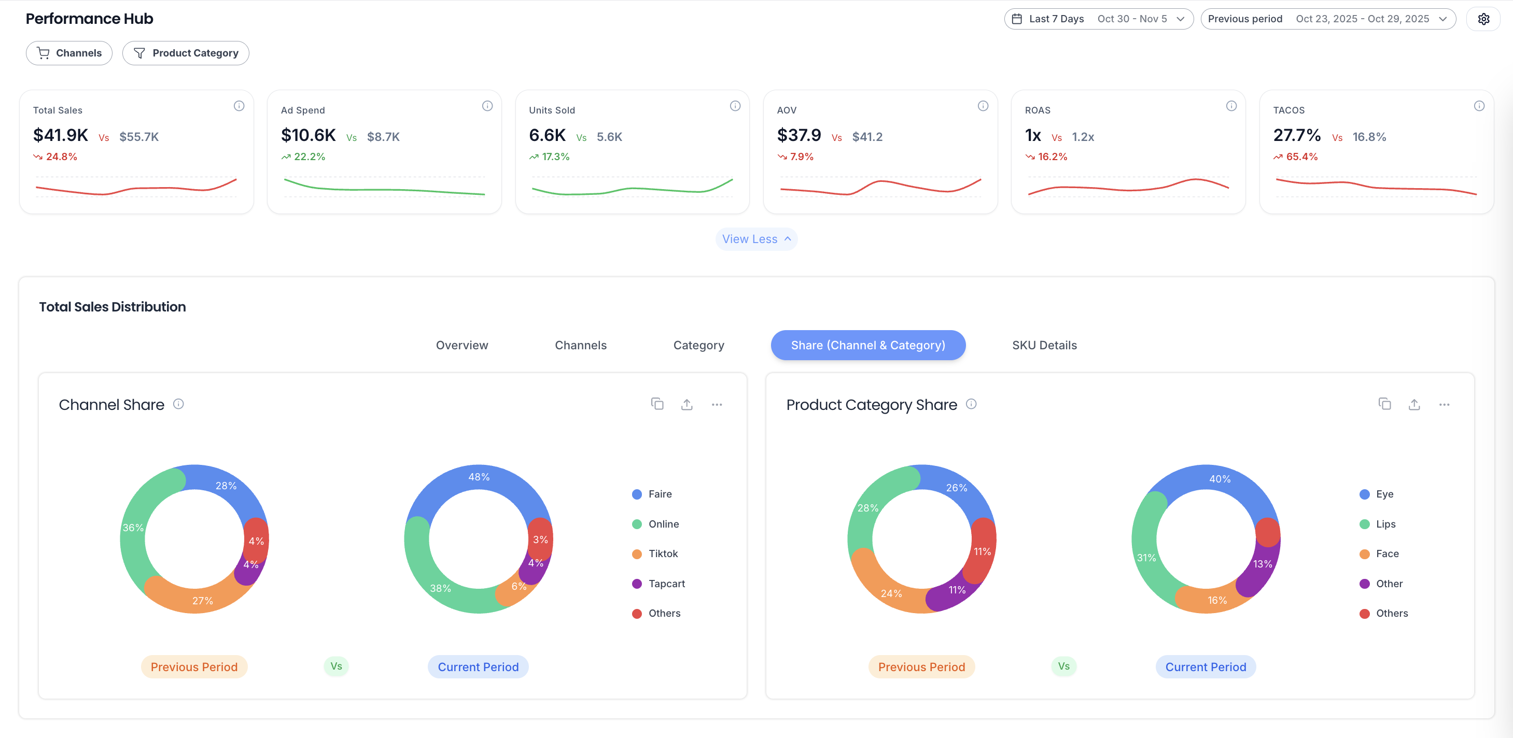Open the settings gear
Image resolution: width=1513 pixels, height=738 pixels.
point(1484,18)
